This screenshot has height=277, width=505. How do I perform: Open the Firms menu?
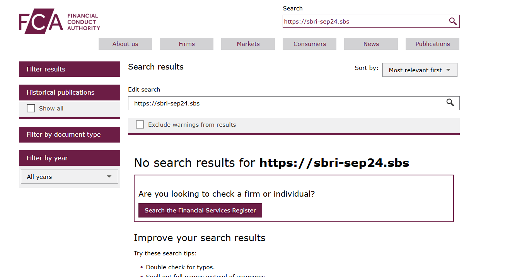tap(187, 44)
